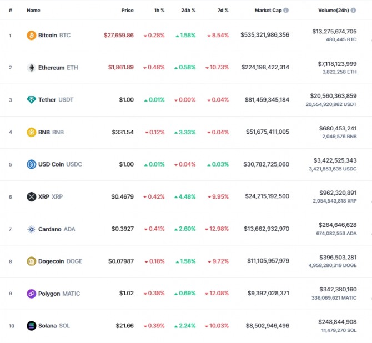Click the BNB yellow logo icon
Image resolution: width=372 pixels, height=343 pixels.
coord(31,132)
